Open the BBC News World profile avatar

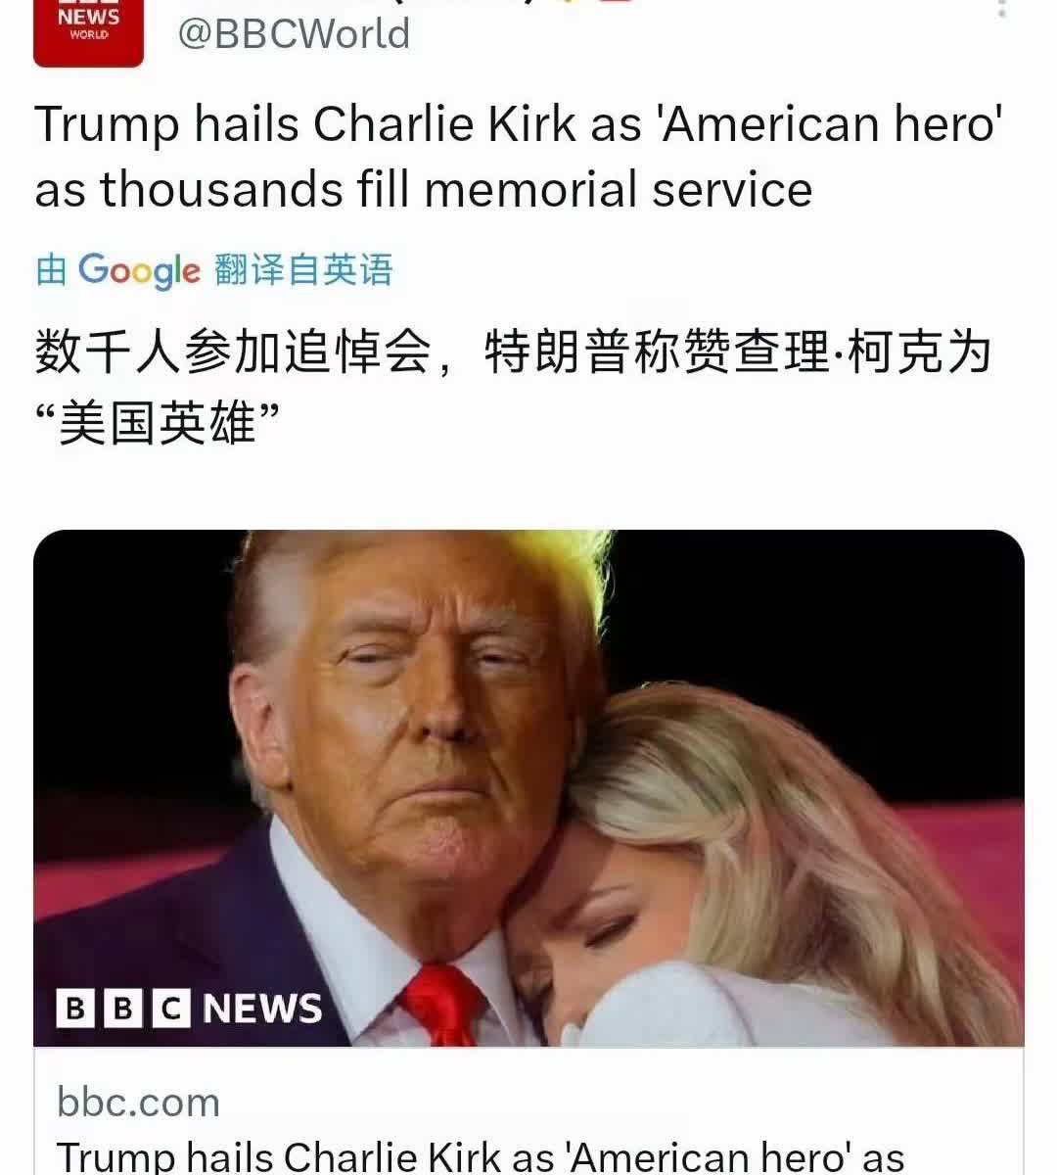pyautogui.click(x=88, y=32)
